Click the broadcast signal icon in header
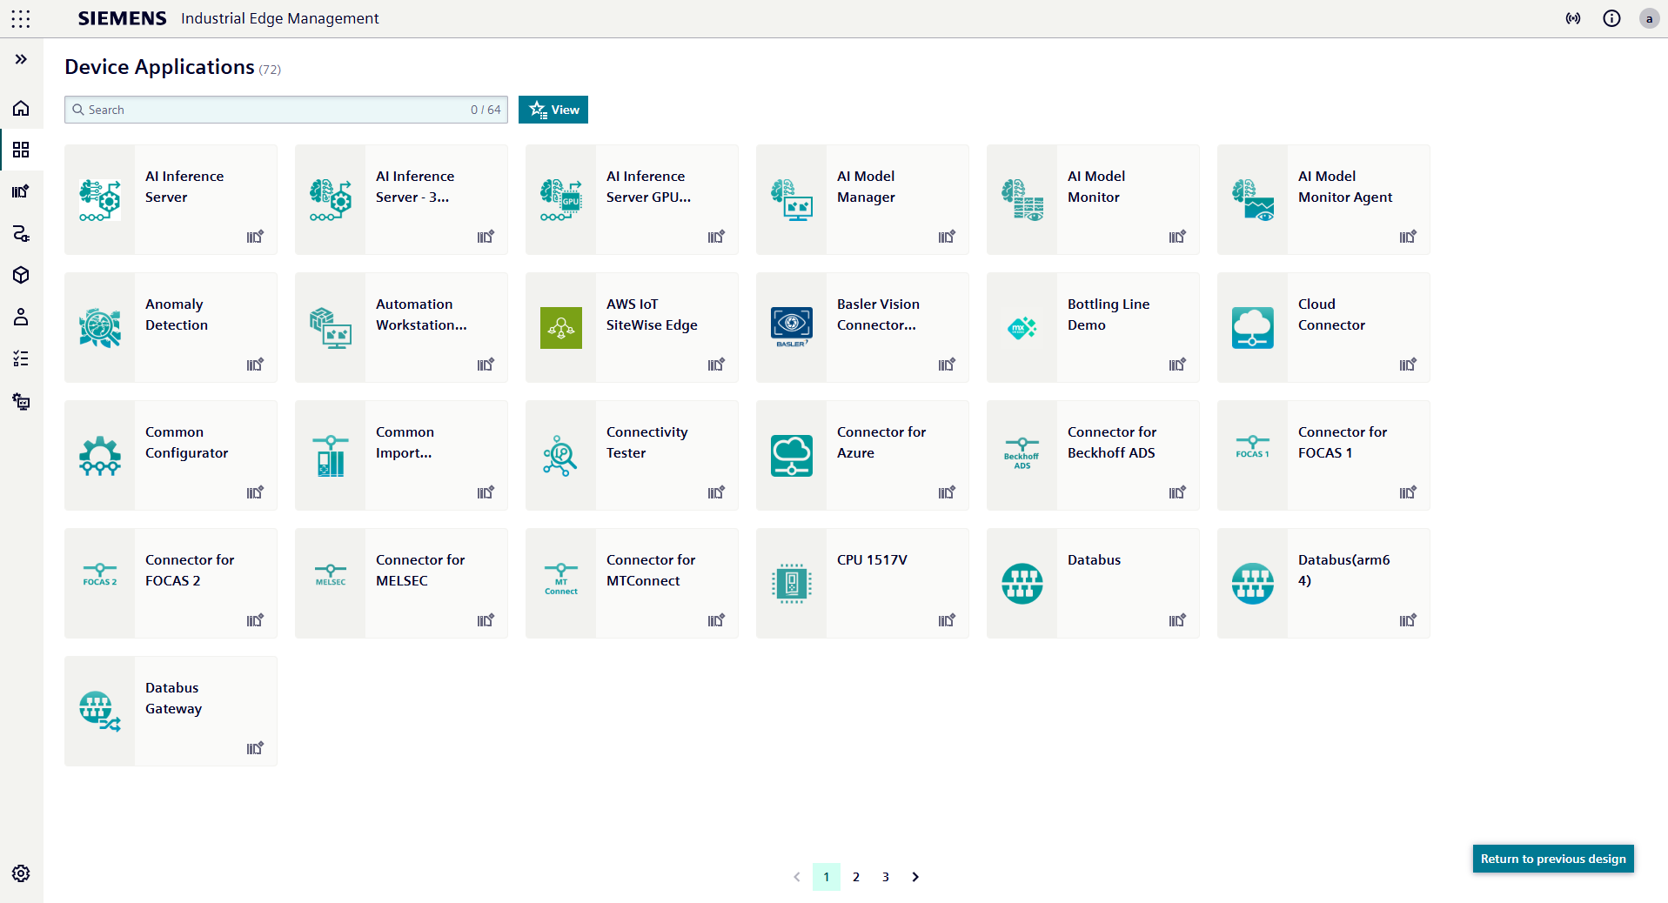The width and height of the screenshot is (1668, 903). tap(1573, 18)
